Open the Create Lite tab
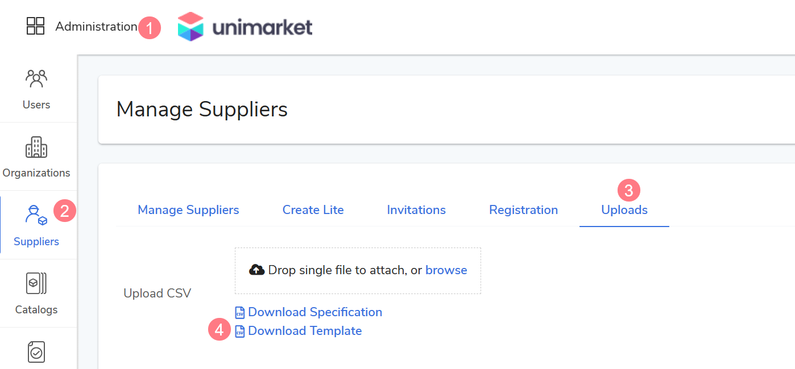 pos(313,210)
